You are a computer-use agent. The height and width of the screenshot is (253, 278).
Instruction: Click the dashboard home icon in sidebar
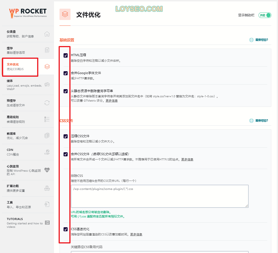click(47, 34)
